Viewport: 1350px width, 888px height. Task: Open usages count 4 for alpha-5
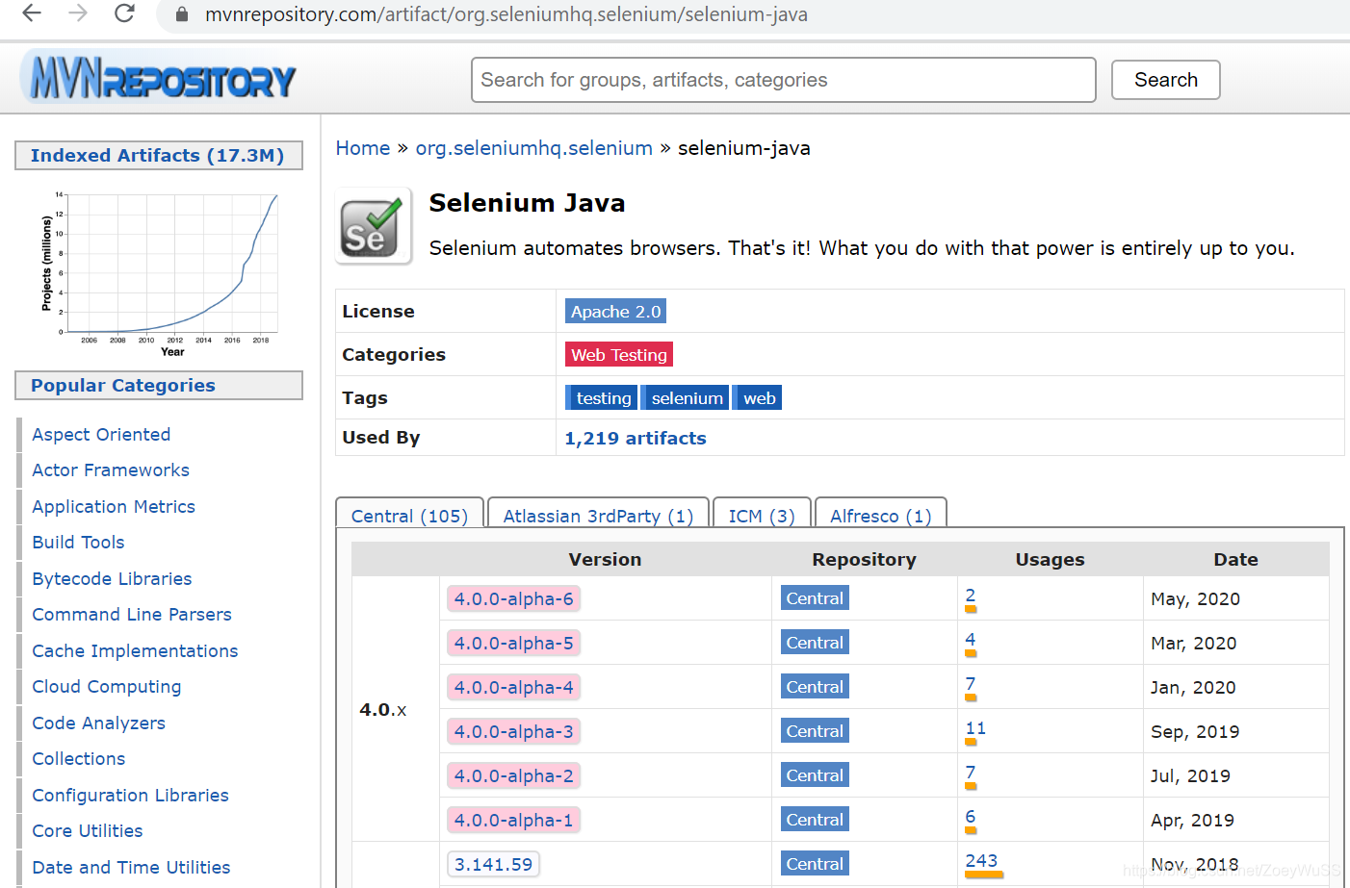pos(971,641)
